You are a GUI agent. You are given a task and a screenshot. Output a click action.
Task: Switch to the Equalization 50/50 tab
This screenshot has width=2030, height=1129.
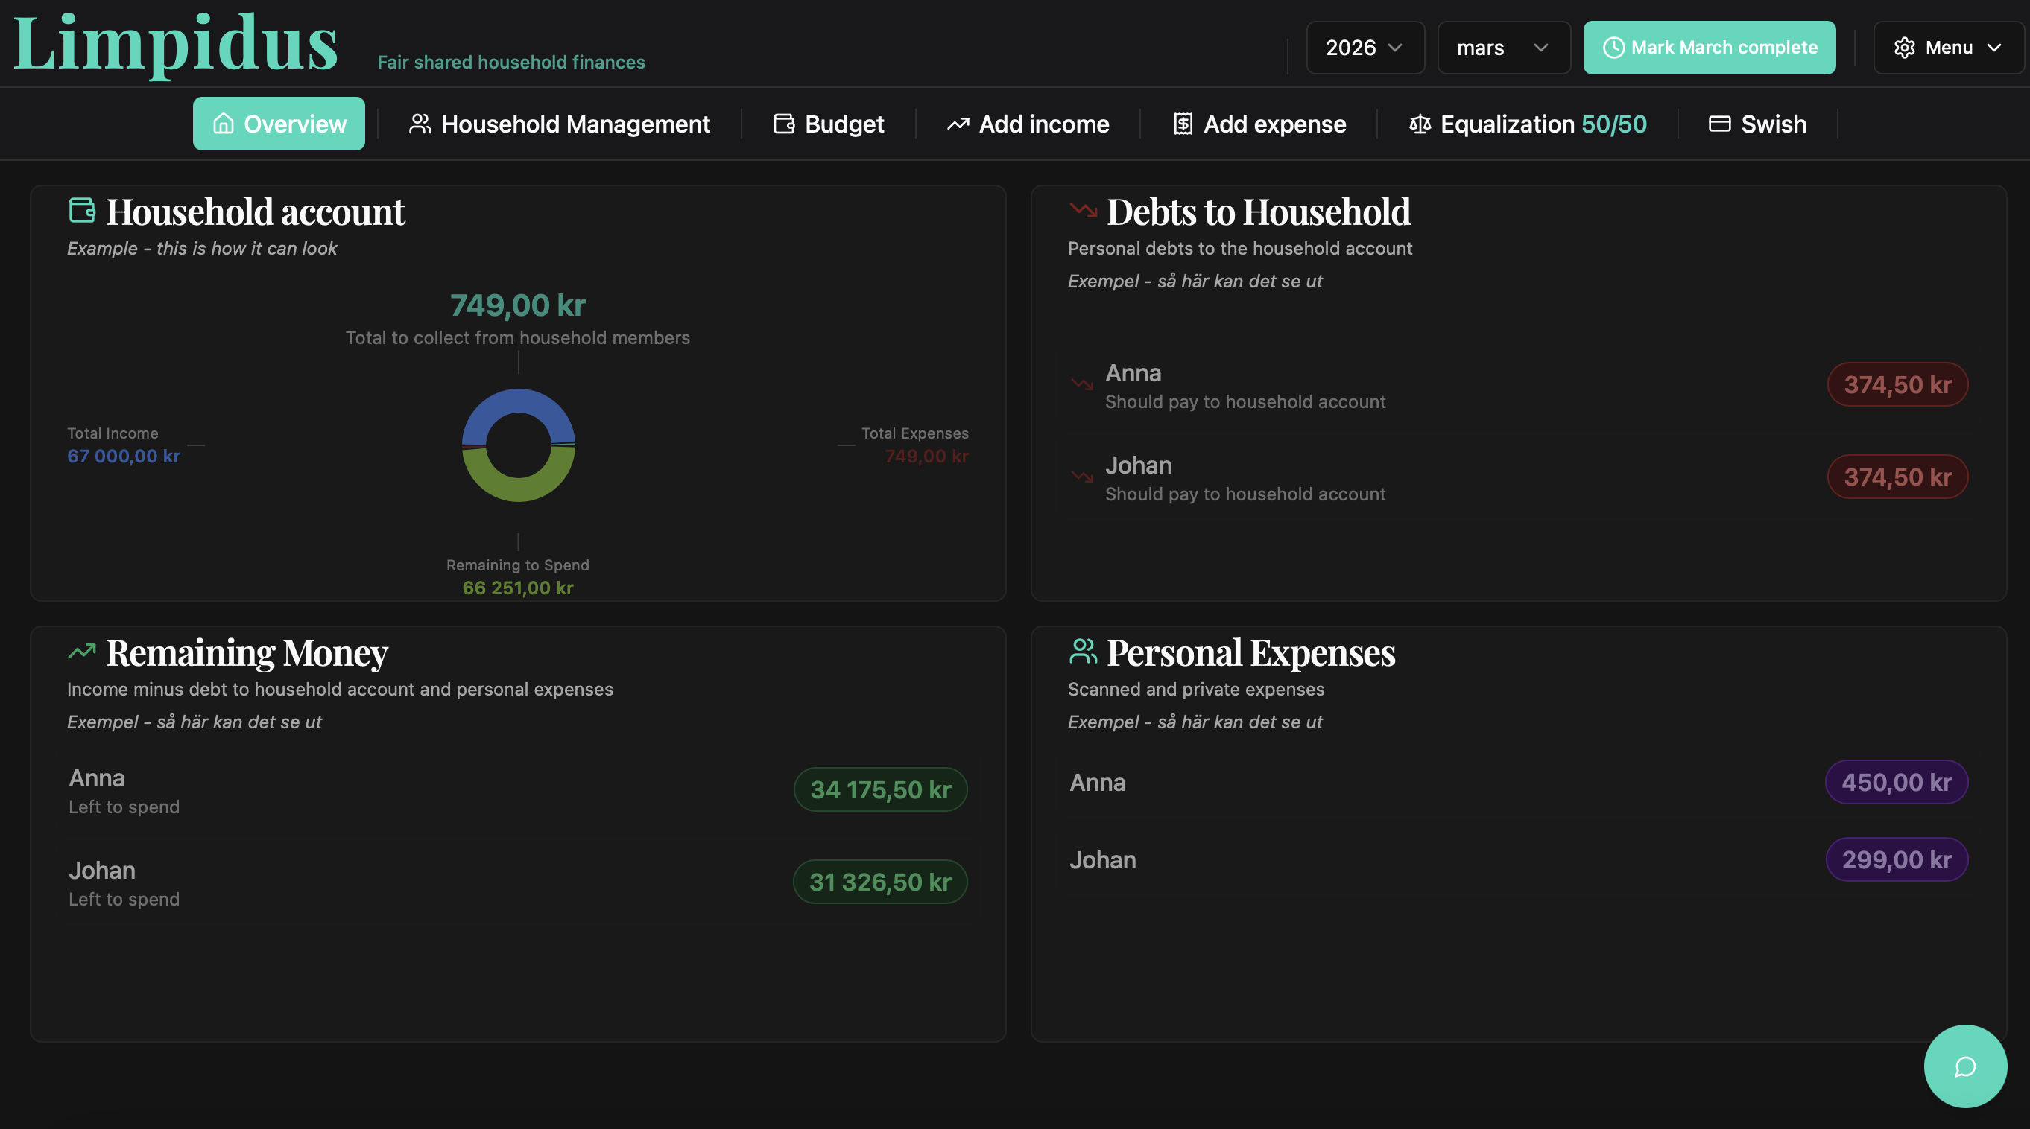(1527, 124)
